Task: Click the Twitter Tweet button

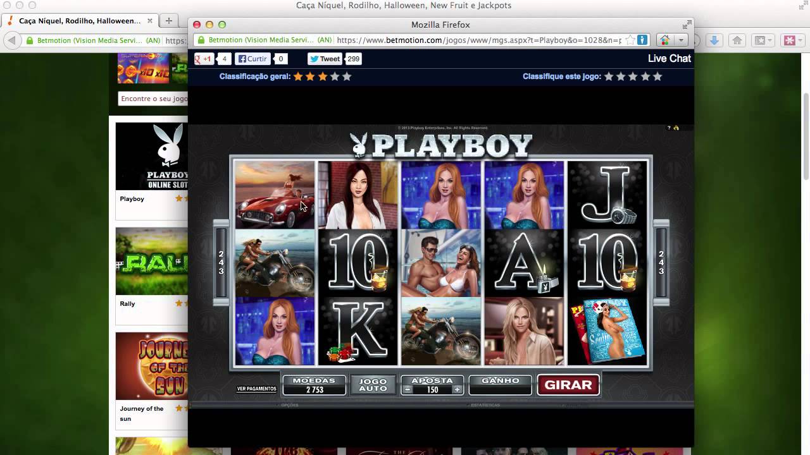Action: click(x=325, y=59)
